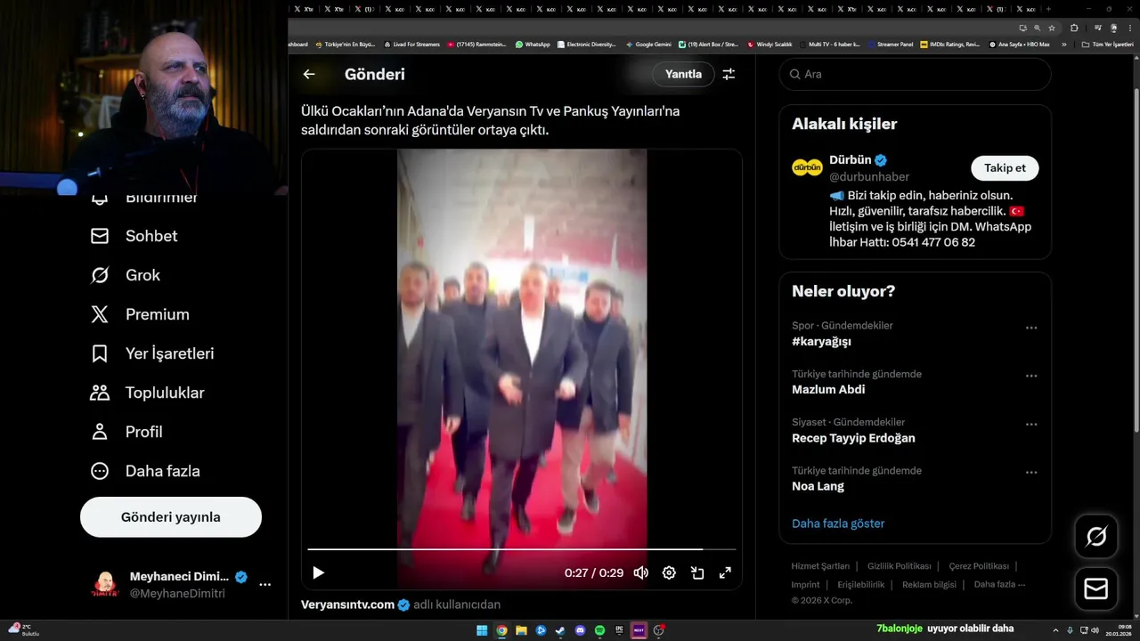Screen dimensions: 1140x641
Task: Open Dürbün's profile avatar
Action: (x=807, y=167)
